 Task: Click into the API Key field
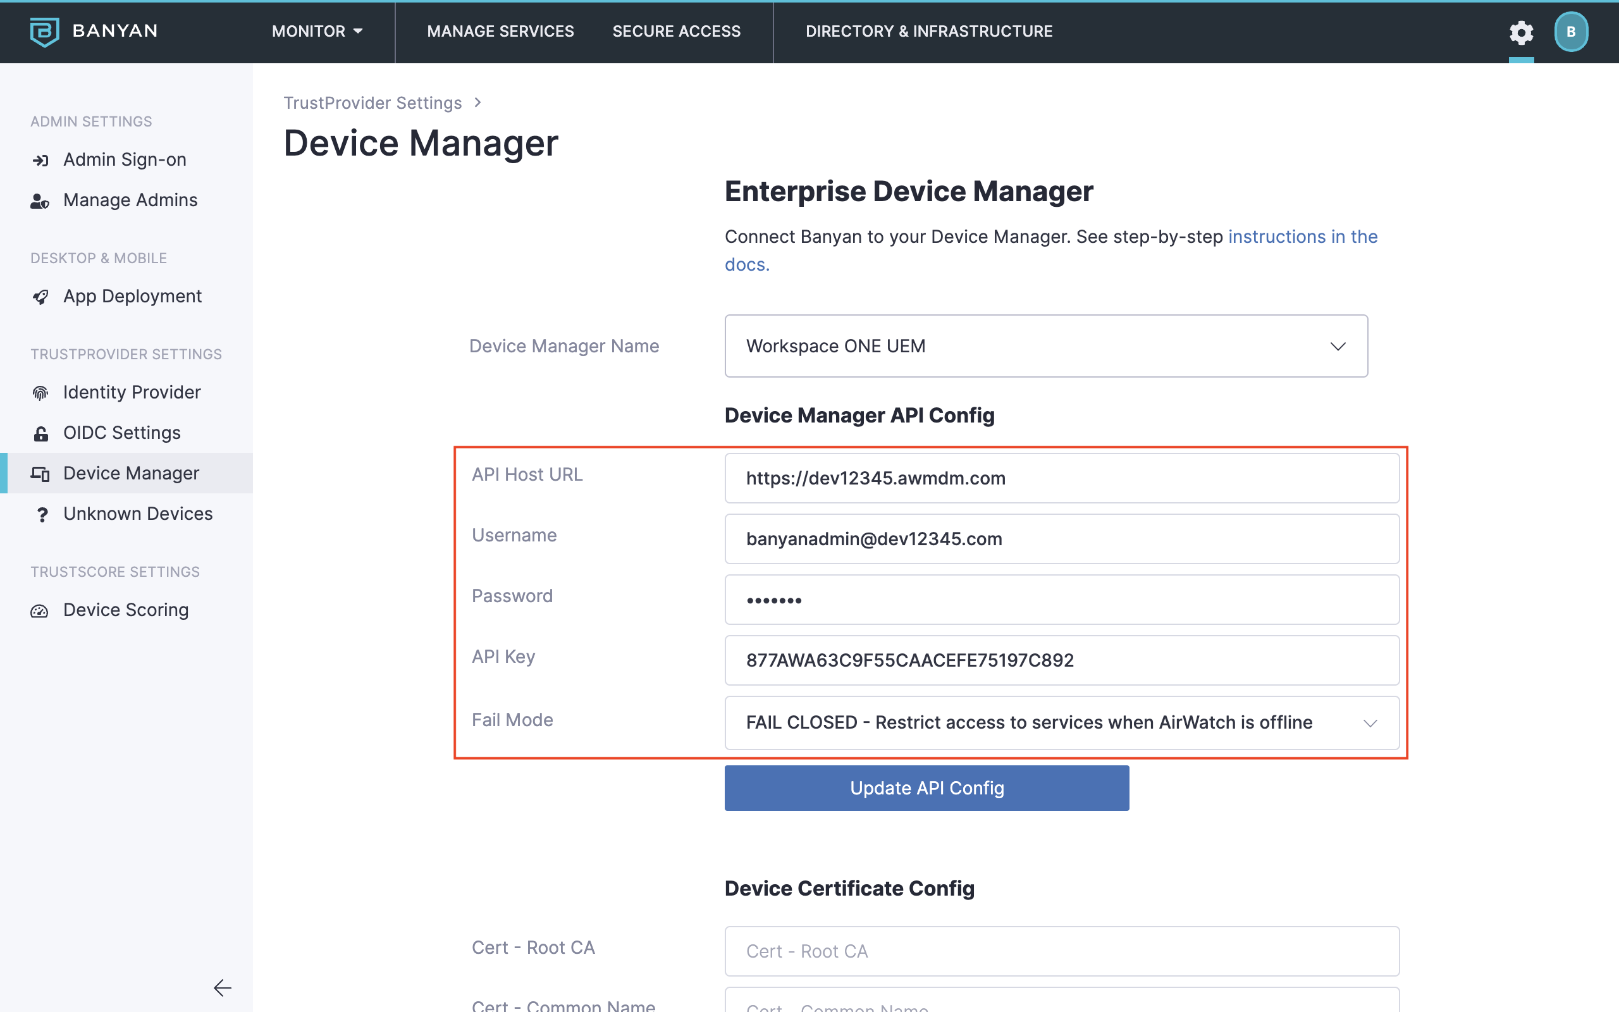(x=1061, y=660)
